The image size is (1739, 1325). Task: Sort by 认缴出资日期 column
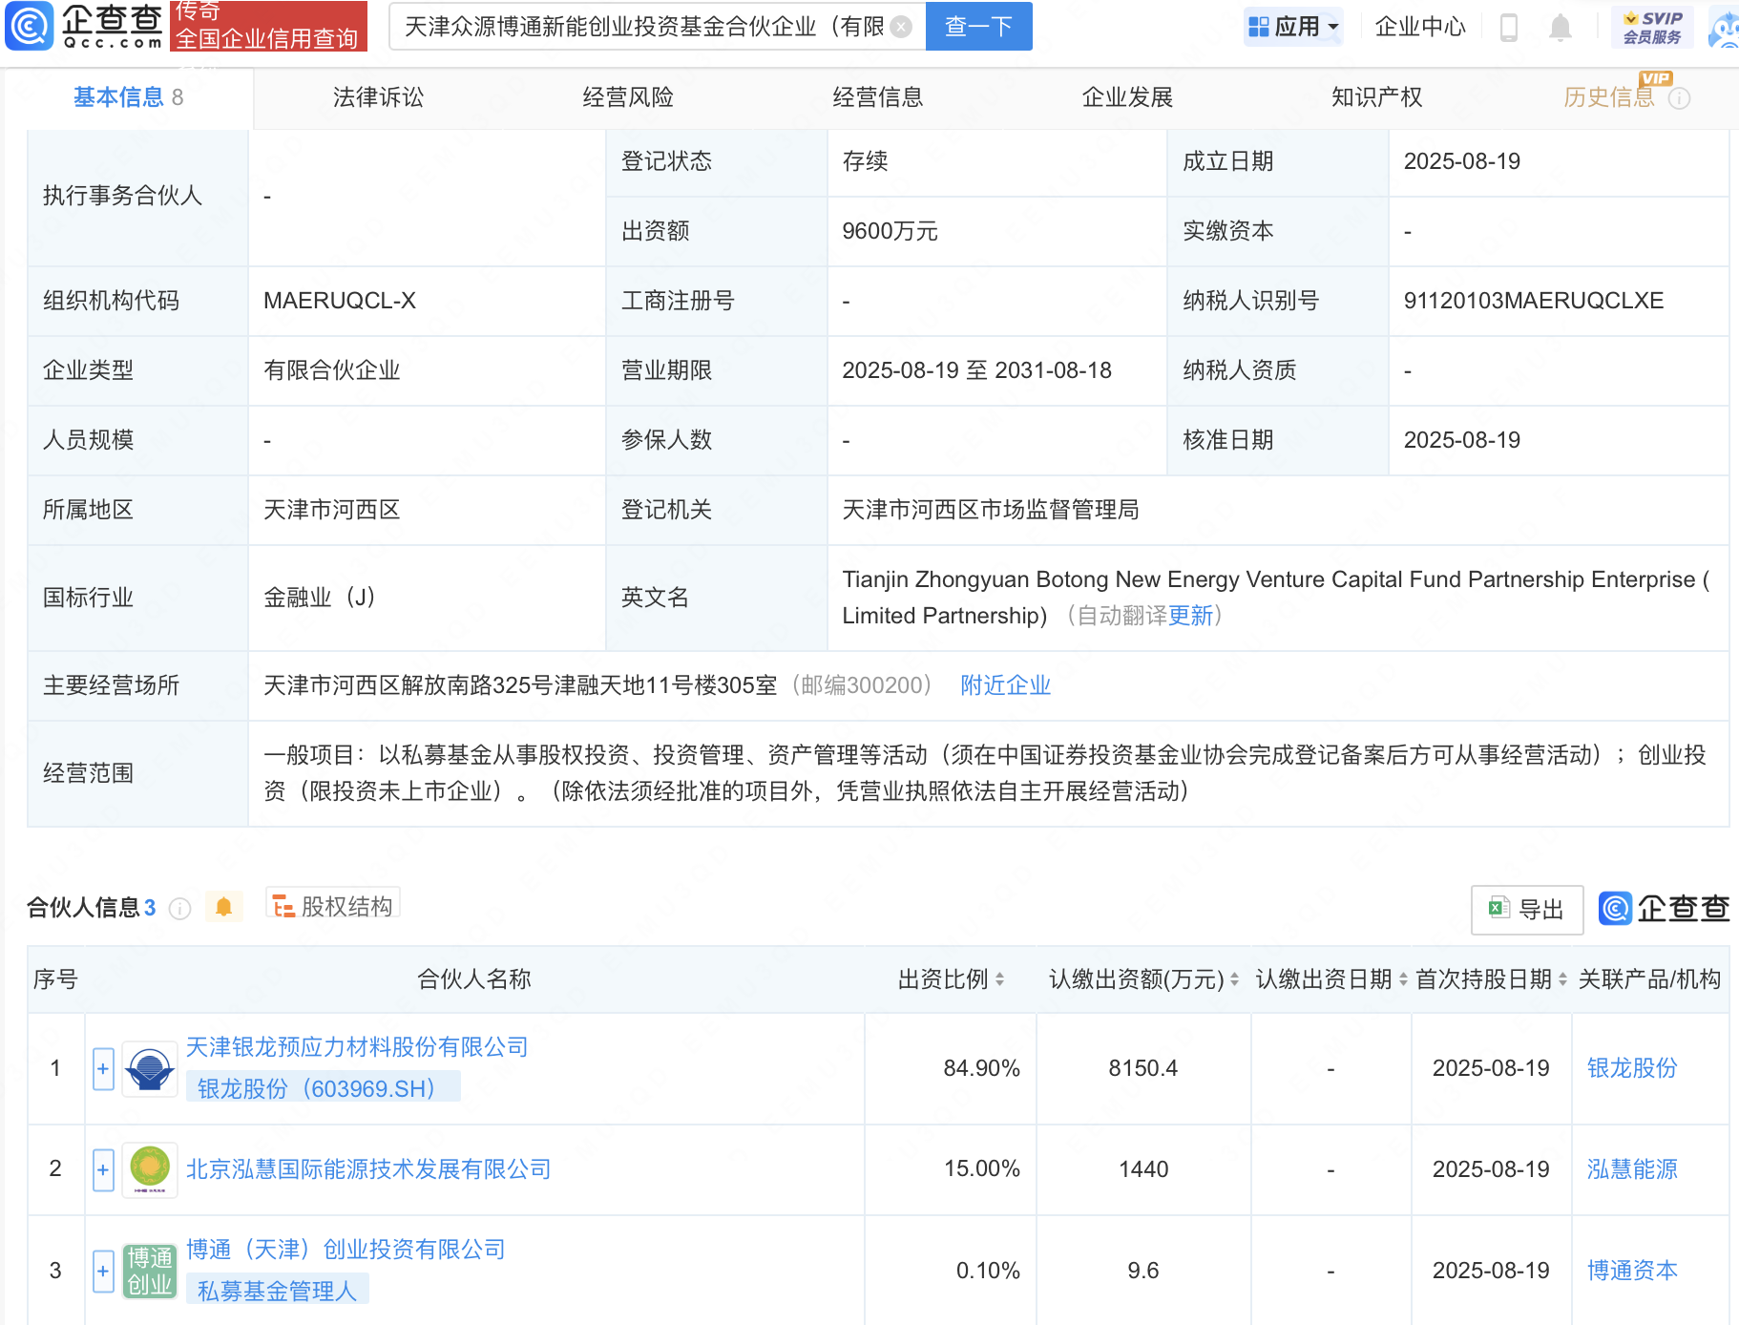click(x=1403, y=979)
